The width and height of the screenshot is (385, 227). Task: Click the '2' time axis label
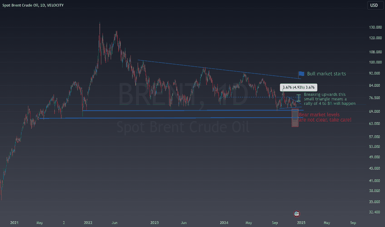tap(64, 222)
